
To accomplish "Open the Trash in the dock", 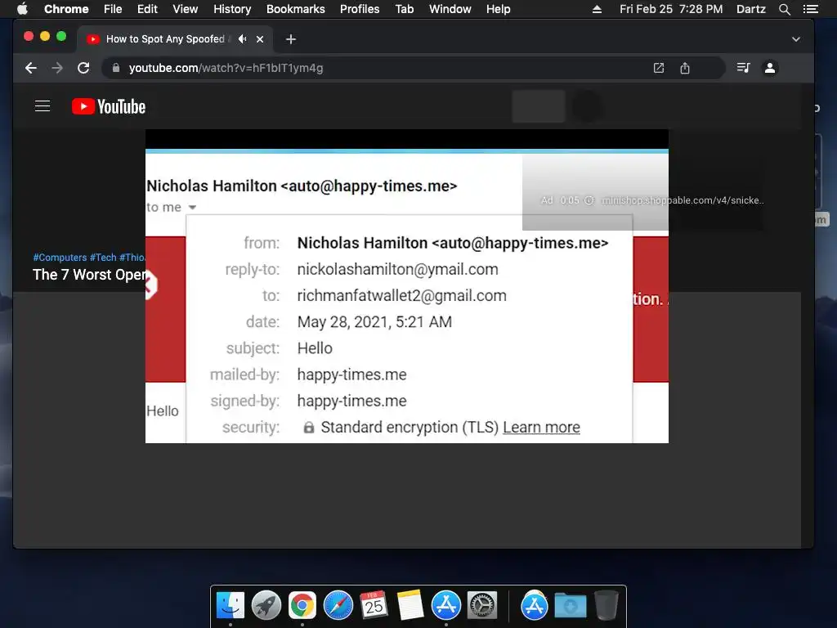I will click(x=606, y=606).
